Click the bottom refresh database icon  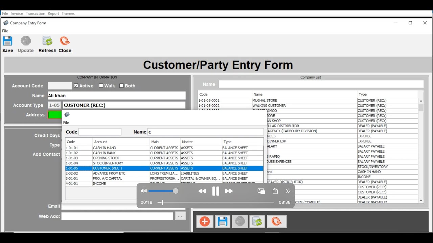[257, 221]
